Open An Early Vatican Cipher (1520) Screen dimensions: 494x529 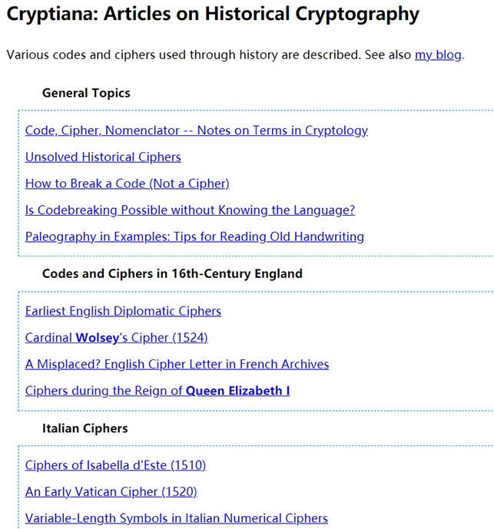point(111,491)
